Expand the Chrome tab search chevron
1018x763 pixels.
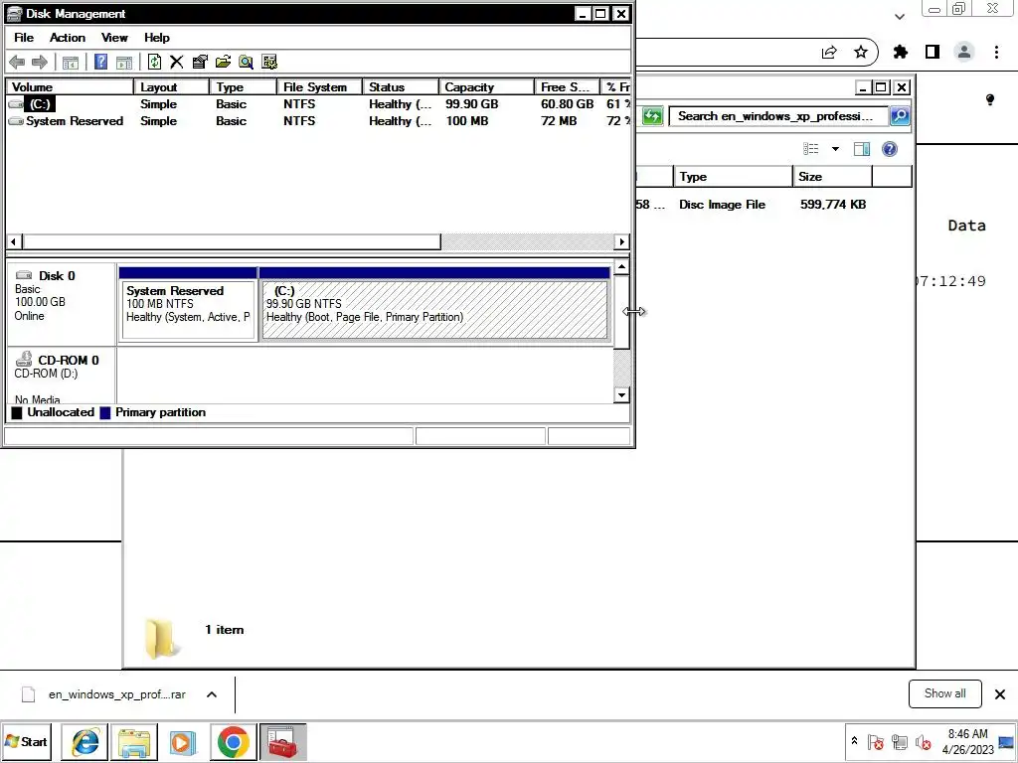900,17
